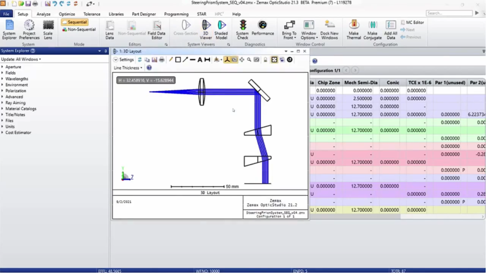Switch to the Part Designer tab
The height and width of the screenshot is (273, 486).
tap(144, 14)
